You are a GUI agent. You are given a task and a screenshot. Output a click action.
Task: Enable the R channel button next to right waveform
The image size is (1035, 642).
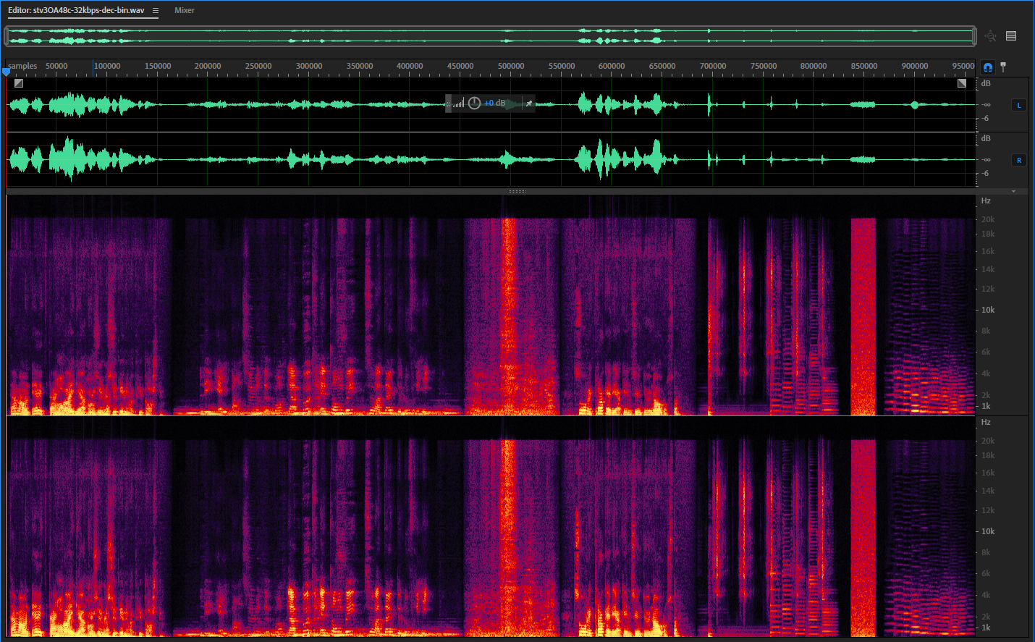1018,160
